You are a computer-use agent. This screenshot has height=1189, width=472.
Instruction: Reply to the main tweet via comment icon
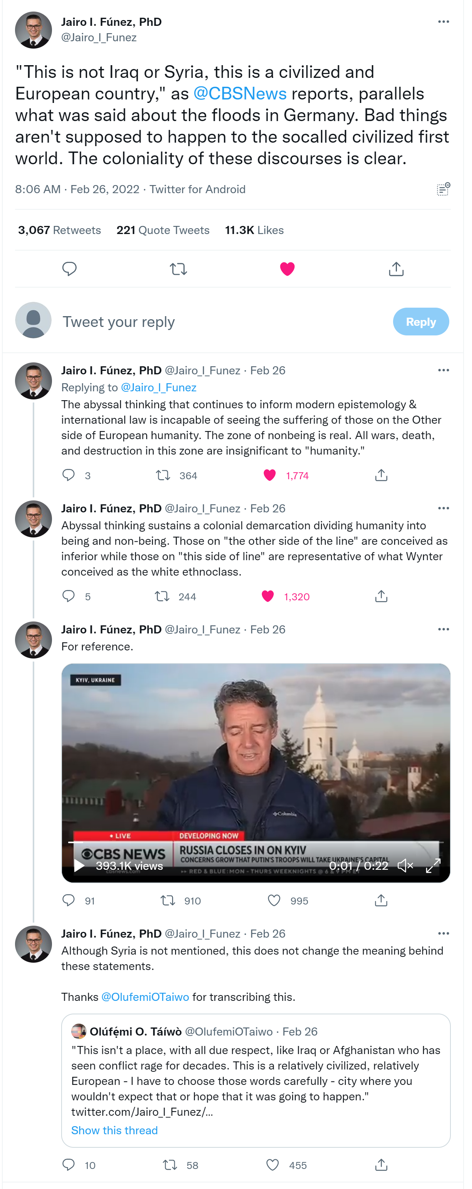(x=69, y=269)
